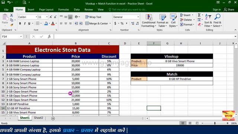Click the AutoSum sigma icon
The height and width of the screenshot is (134, 238).
point(199,15)
